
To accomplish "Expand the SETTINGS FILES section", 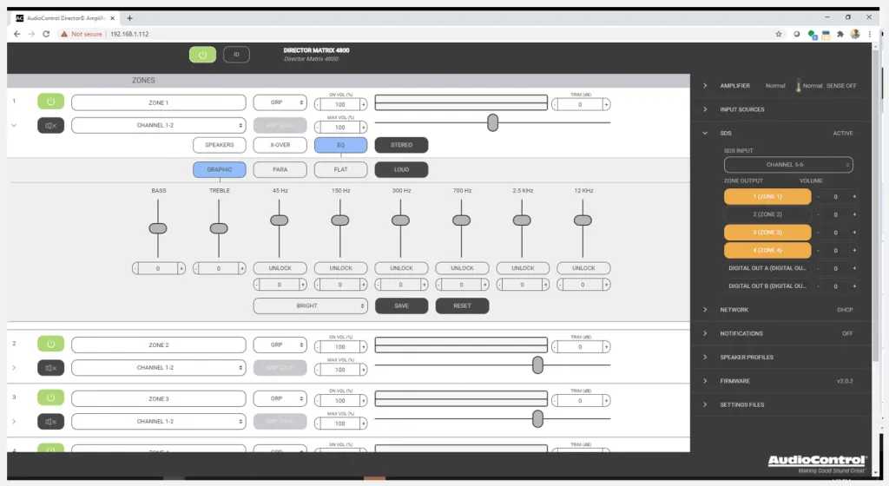I will tap(705, 405).
